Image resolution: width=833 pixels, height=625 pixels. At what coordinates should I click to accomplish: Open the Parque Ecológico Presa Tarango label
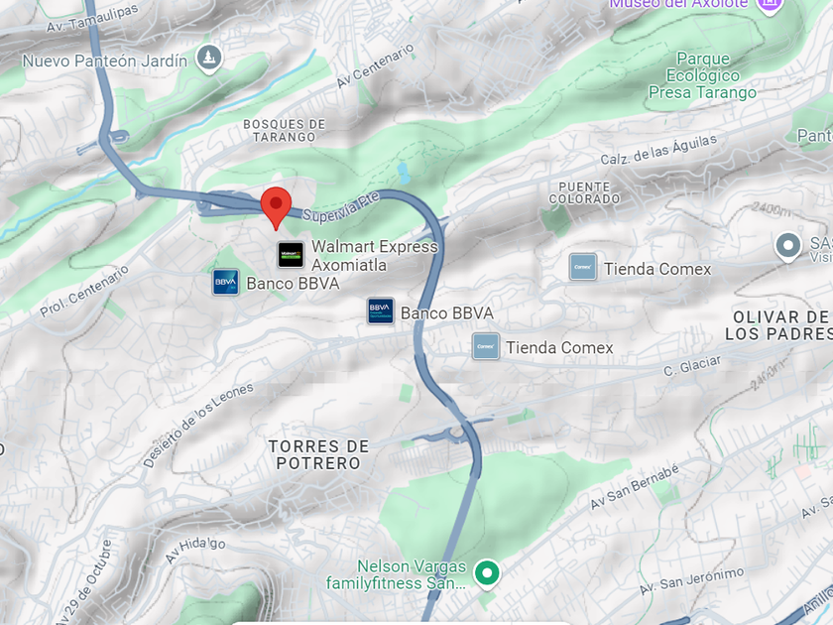pyautogui.click(x=702, y=75)
